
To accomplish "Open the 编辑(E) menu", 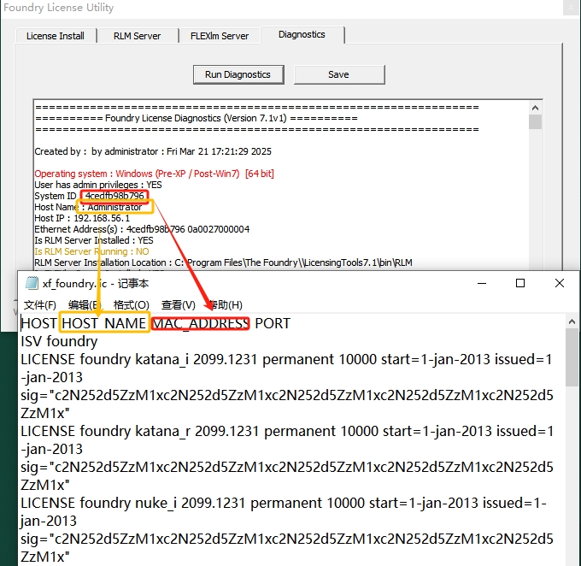I will click(x=85, y=305).
